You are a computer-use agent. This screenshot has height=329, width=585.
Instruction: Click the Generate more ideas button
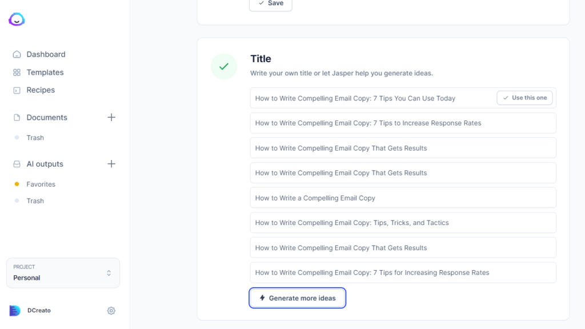coord(297,298)
